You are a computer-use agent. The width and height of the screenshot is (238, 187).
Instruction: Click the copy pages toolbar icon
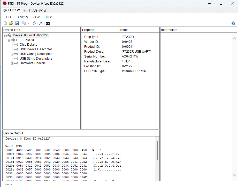24,23
